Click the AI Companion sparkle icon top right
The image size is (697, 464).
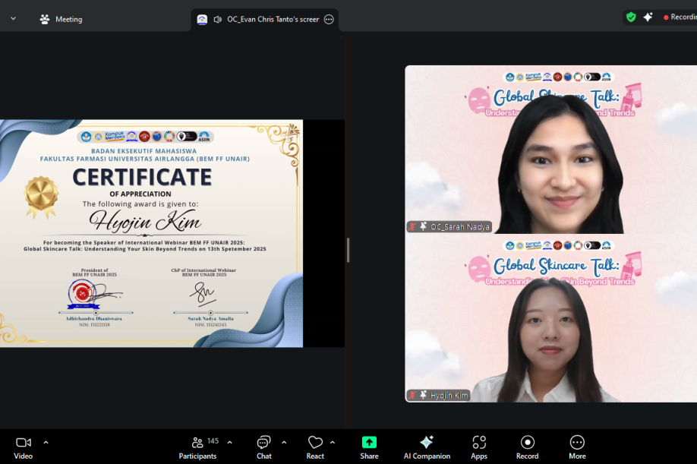pyautogui.click(x=648, y=17)
